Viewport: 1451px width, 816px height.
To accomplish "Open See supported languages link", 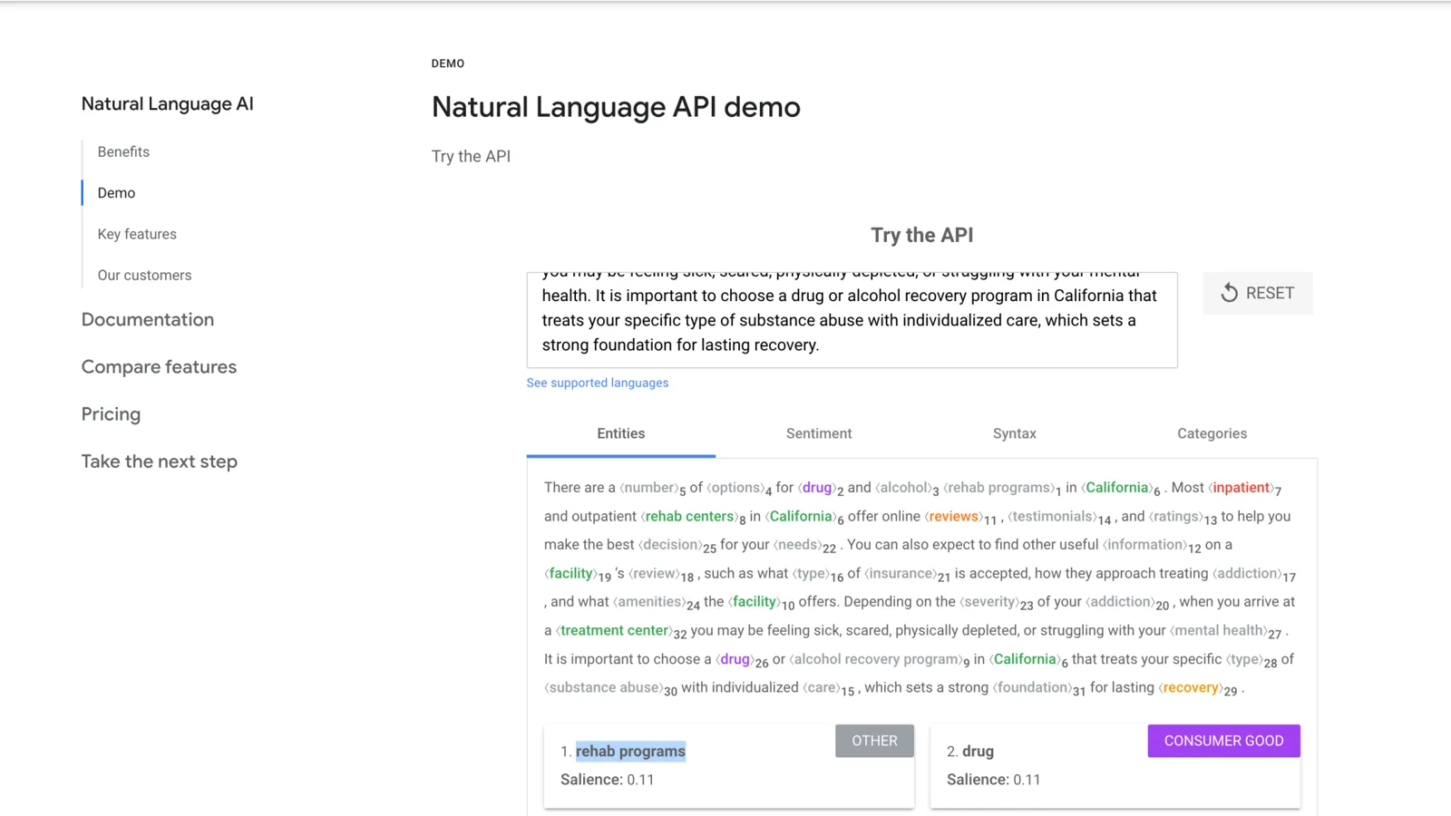I will pos(598,383).
